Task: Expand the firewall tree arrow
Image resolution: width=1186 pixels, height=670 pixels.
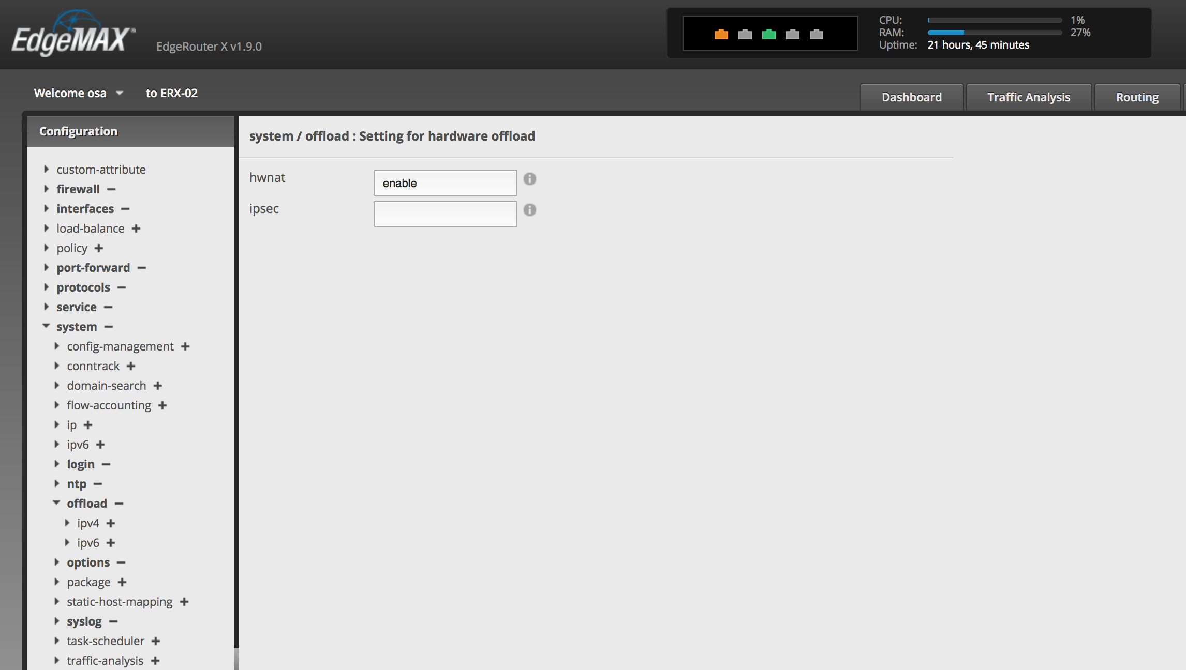Action: 47,189
